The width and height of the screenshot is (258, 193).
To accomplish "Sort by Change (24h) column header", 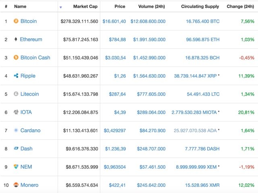I will 240,6.
